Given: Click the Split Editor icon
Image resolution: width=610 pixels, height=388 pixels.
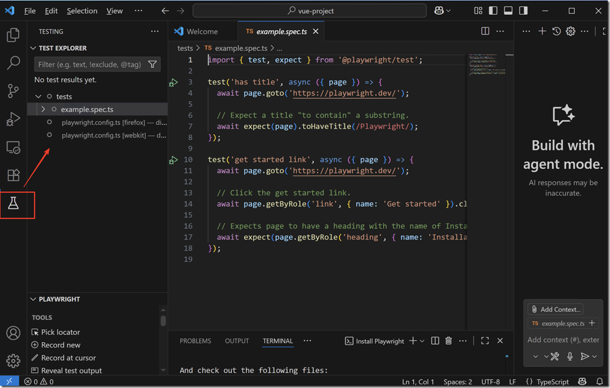Looking at the screenshot, I should pyautogui.click(x=485, y=31).
